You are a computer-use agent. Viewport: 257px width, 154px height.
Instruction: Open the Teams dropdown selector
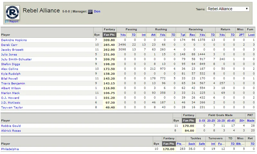(228, 9)
